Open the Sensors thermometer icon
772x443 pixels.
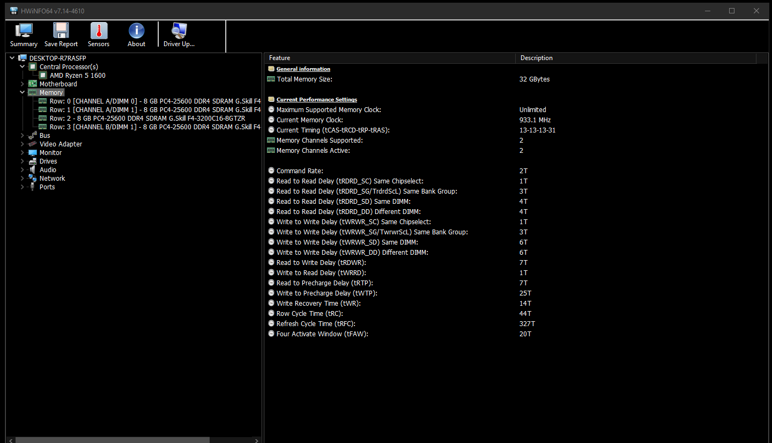click(99, 31)
